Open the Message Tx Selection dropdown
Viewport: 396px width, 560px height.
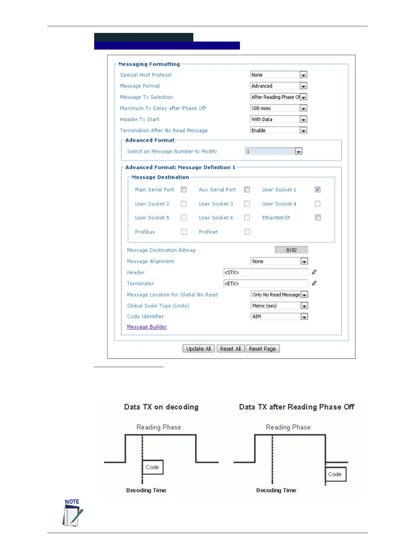(x=279, y=97)
